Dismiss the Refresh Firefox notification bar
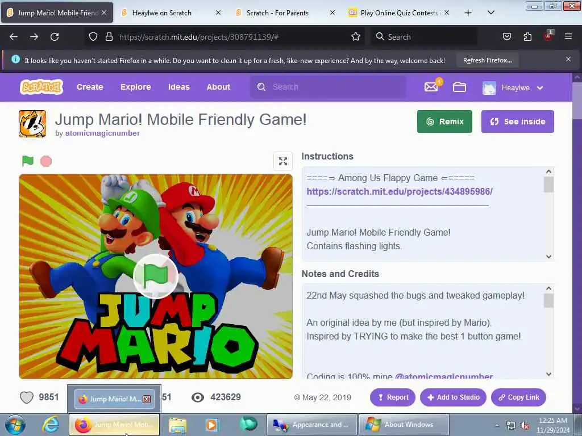 pyautogui.click(x=568, y=59)
